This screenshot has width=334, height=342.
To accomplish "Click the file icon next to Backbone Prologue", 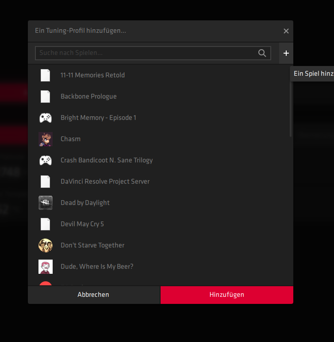I will (x=45, y=97).
